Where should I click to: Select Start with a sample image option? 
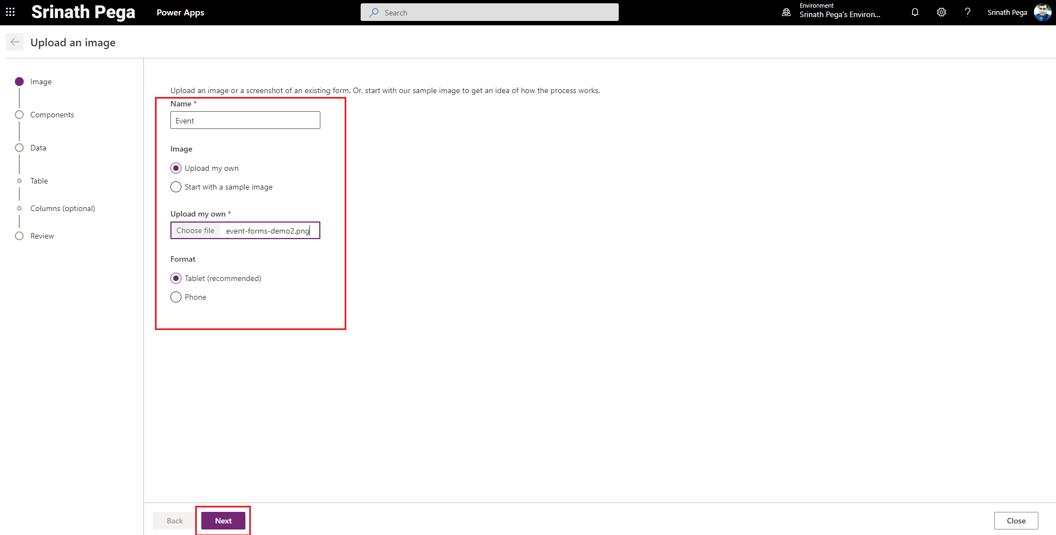click(x=176, y=187)
